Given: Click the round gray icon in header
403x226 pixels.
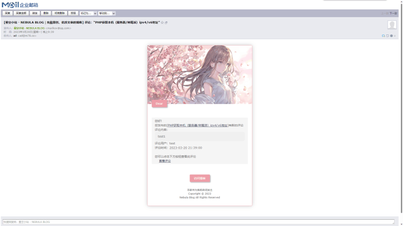Looking at the screenshot, I should click(391, 36).
